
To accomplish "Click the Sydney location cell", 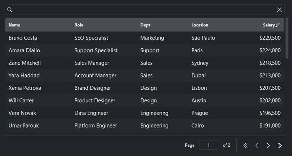I will click(x=200, y=63).
